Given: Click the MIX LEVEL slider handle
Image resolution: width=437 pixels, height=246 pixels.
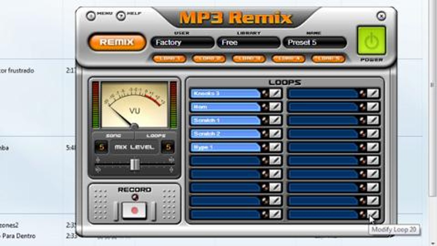Looking at the screenshot, I should pyautogui.click(x=135, y=164).
